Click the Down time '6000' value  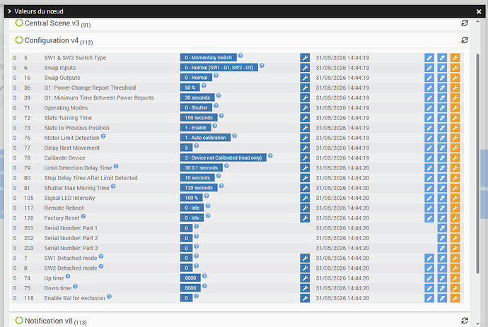click(190, 288)
